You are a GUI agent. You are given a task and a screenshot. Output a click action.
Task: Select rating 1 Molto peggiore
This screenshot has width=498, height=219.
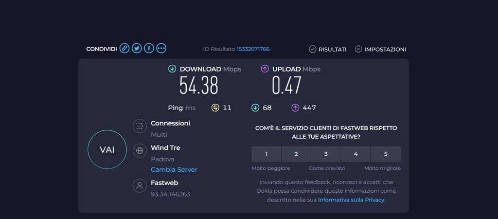[267, 154]
